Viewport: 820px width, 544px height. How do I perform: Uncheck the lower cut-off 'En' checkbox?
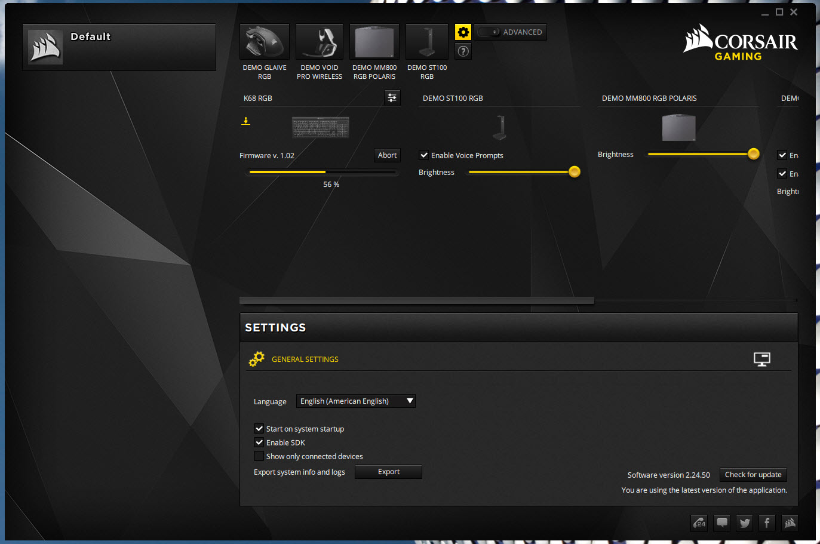[782, 174]
